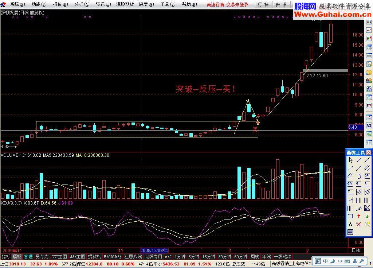Image resolution: width=373 pixels, height=268 pixels.
Task: Close the 画线工具 drawing tools panel
Action: click(369, 153)
